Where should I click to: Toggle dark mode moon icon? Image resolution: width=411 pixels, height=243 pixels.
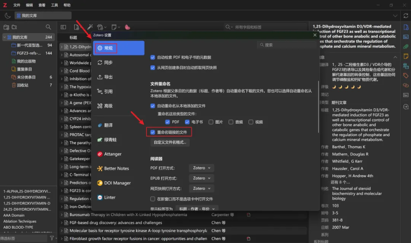(x=8, y=16)
